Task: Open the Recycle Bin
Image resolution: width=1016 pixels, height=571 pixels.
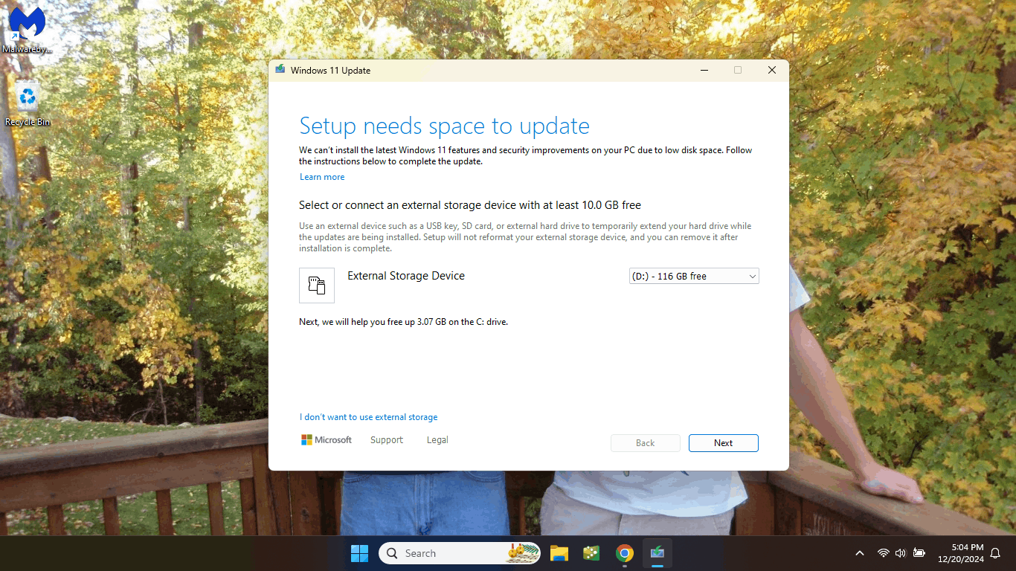Action: (x=26, y=97)
